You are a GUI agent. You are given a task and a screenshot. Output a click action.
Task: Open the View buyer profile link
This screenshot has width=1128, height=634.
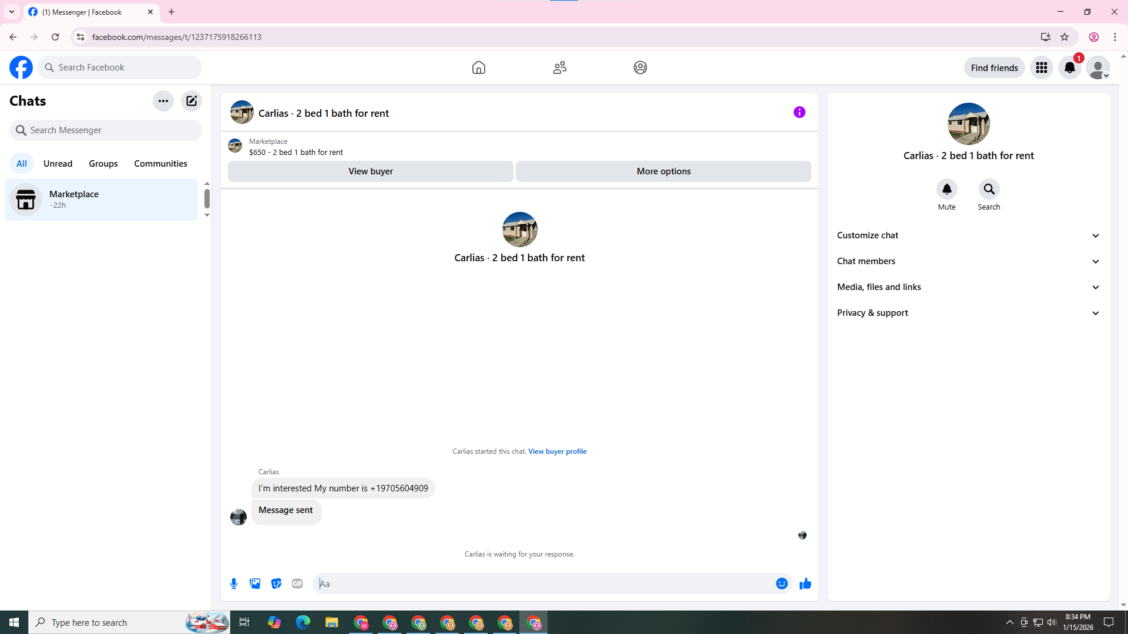pyautogui.click(x=557, y=451)
